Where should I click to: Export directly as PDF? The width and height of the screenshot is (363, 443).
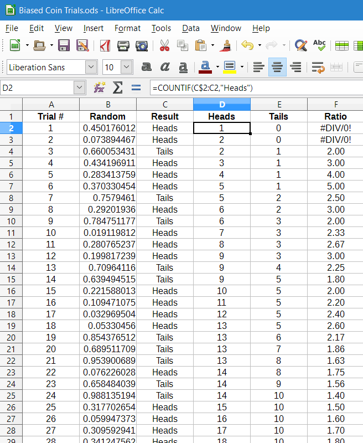[x=105, y=45]
